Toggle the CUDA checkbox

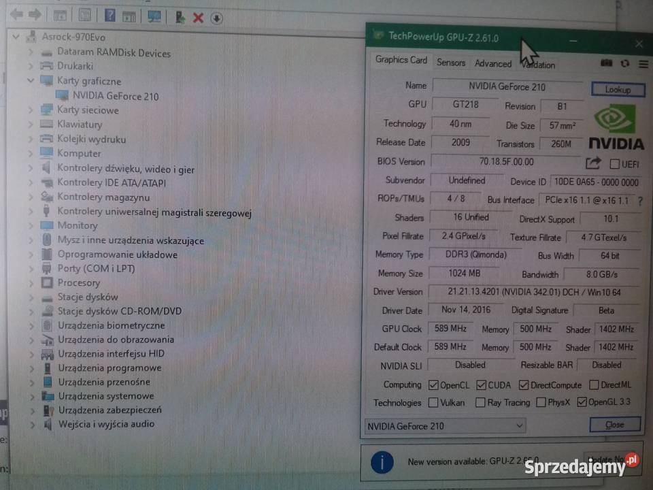[x=481, y=385]
